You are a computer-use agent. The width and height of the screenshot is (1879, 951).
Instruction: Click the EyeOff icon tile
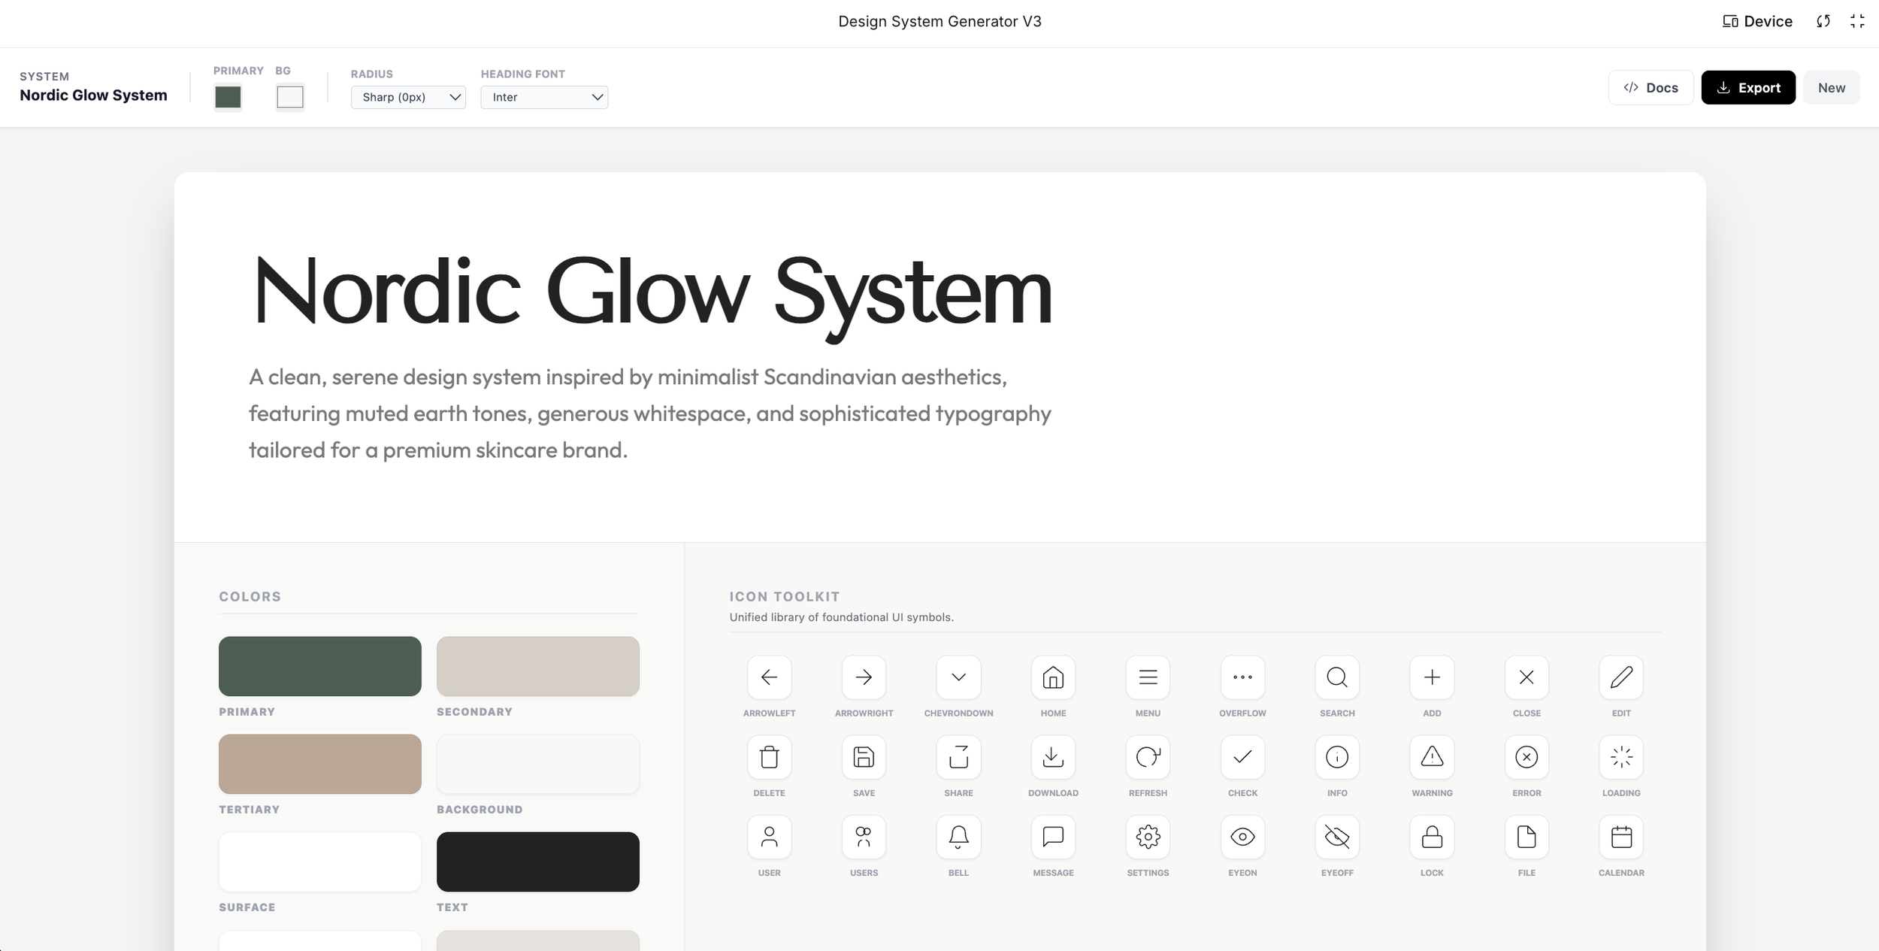click(1337, 837)
